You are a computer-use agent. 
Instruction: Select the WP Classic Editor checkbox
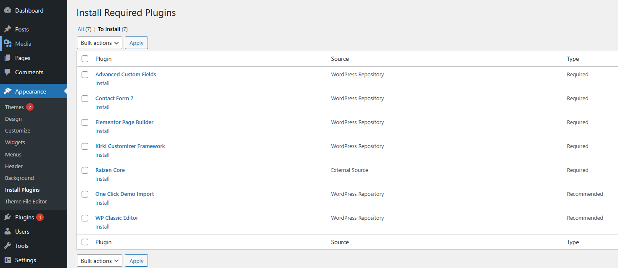coord(85,218)
